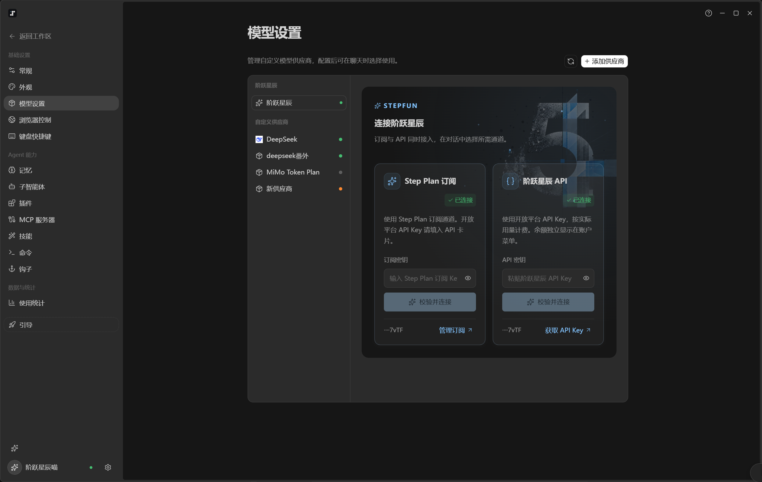
Task: Select 模型设置 in the sidebar
Action: [x=61, y=103]
